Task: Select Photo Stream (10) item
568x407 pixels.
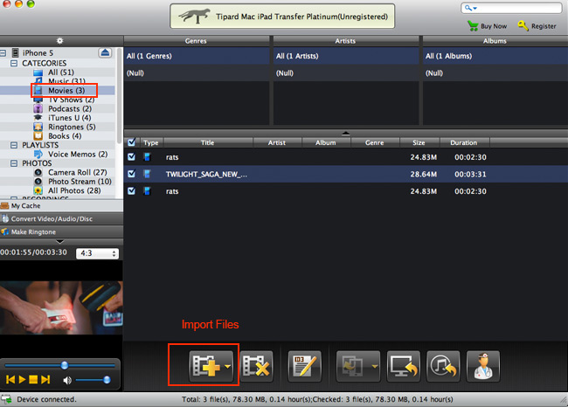Action: [80, 182]
